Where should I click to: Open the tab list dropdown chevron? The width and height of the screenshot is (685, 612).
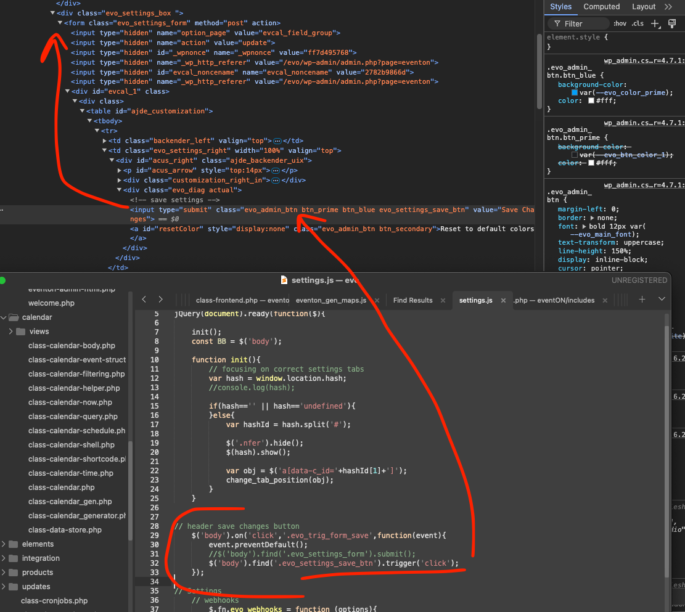point(662,300)
